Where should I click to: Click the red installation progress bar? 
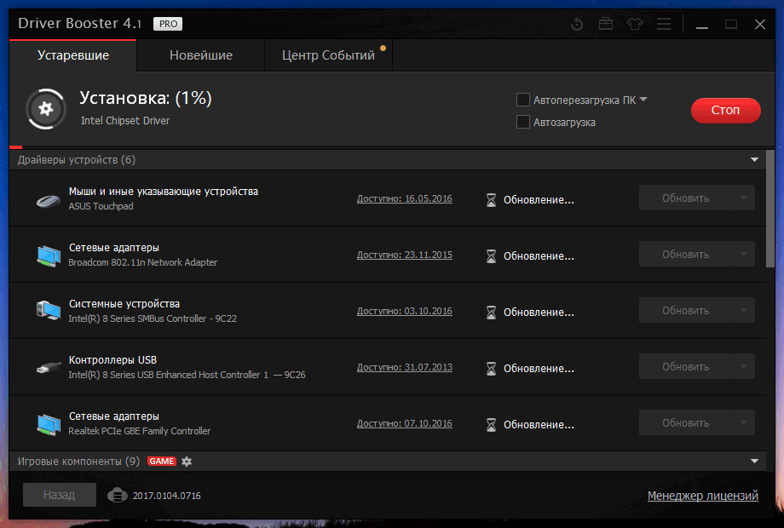coord(15,147)
